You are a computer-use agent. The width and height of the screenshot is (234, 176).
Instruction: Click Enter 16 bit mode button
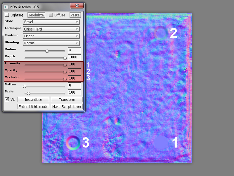tap(33, 106)
